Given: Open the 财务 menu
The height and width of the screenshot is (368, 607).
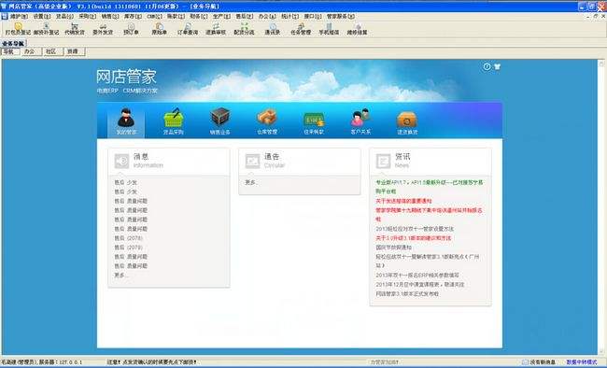Looking at the screenshot, I should click(199, 16).
